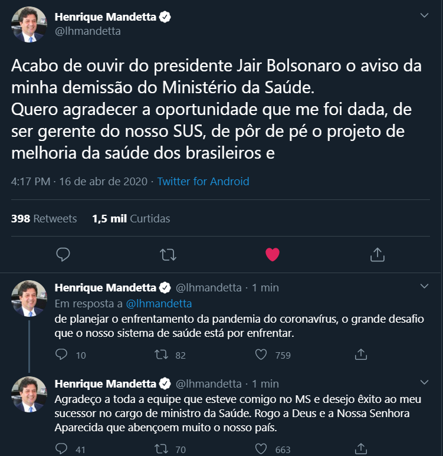Open the Twitter for Android link
The image size is (443, 456).
(x=203, y=182)
